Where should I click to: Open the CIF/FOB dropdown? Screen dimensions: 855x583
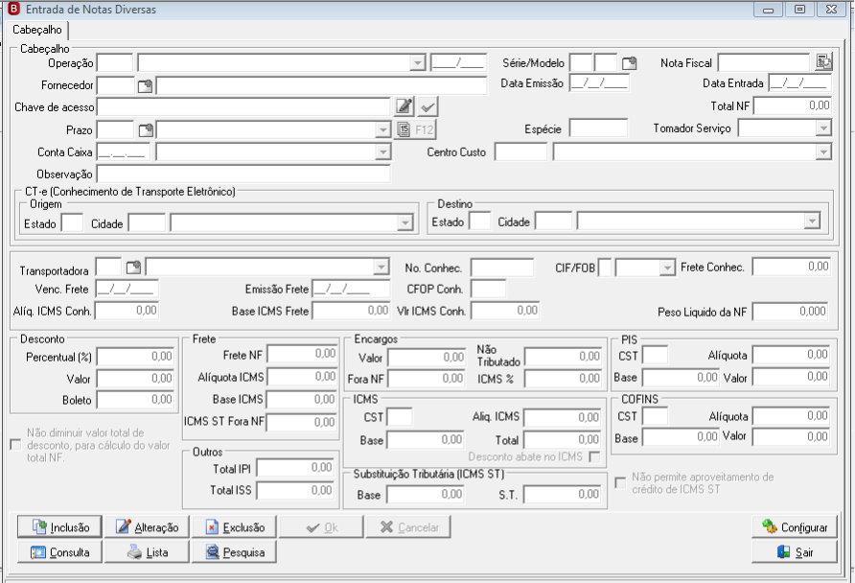(x=667, y=268)
